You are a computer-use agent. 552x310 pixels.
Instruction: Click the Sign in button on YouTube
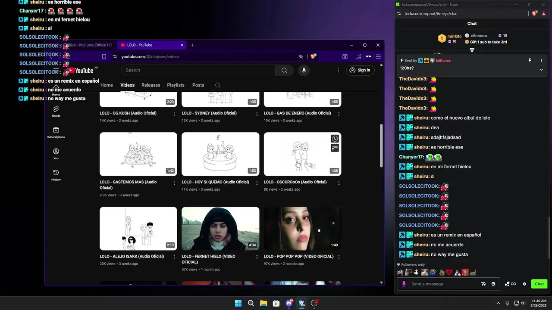click(360, 70)
